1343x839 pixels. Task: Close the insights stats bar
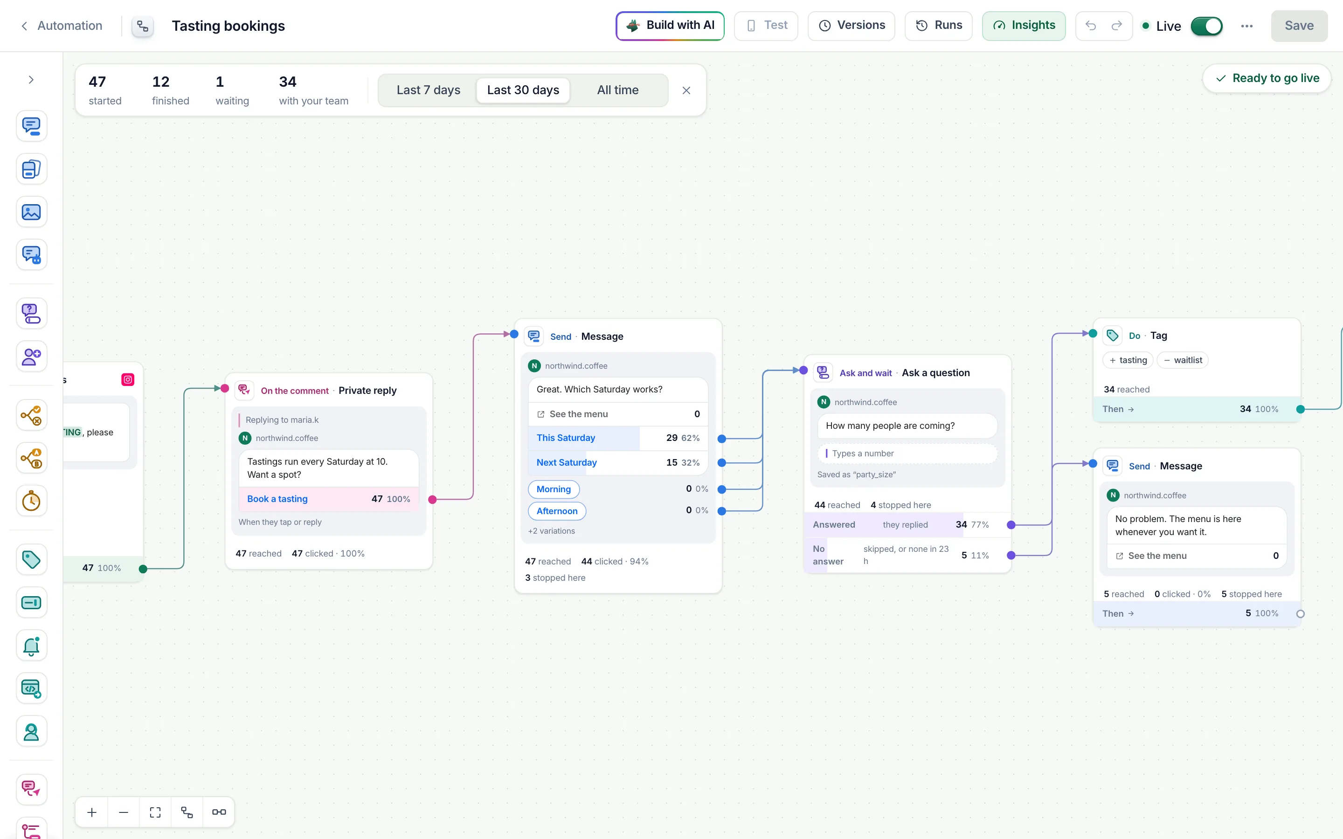point(686,90)
